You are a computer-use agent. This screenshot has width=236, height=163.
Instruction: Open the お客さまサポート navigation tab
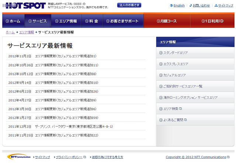(123, 21)
